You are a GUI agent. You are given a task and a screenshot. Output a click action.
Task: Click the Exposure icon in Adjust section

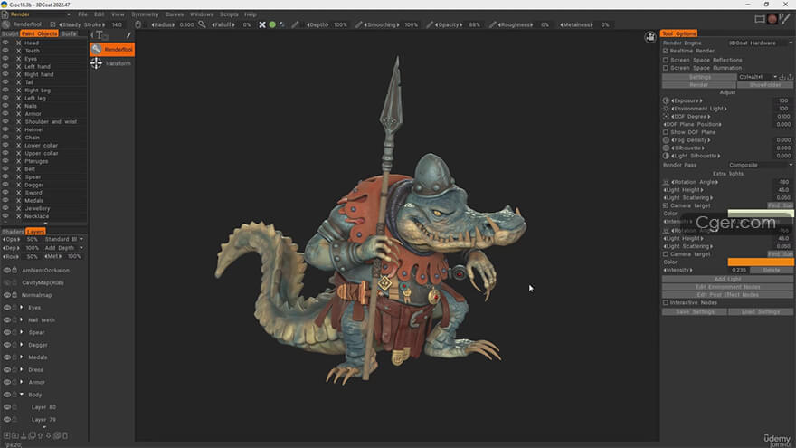[x=666, y=100]
